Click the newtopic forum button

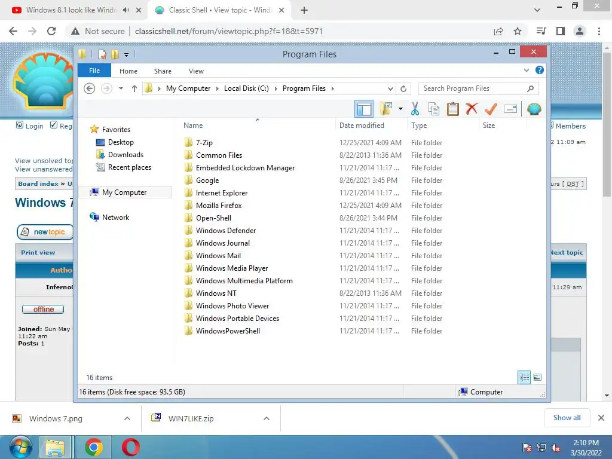(45, 232)
